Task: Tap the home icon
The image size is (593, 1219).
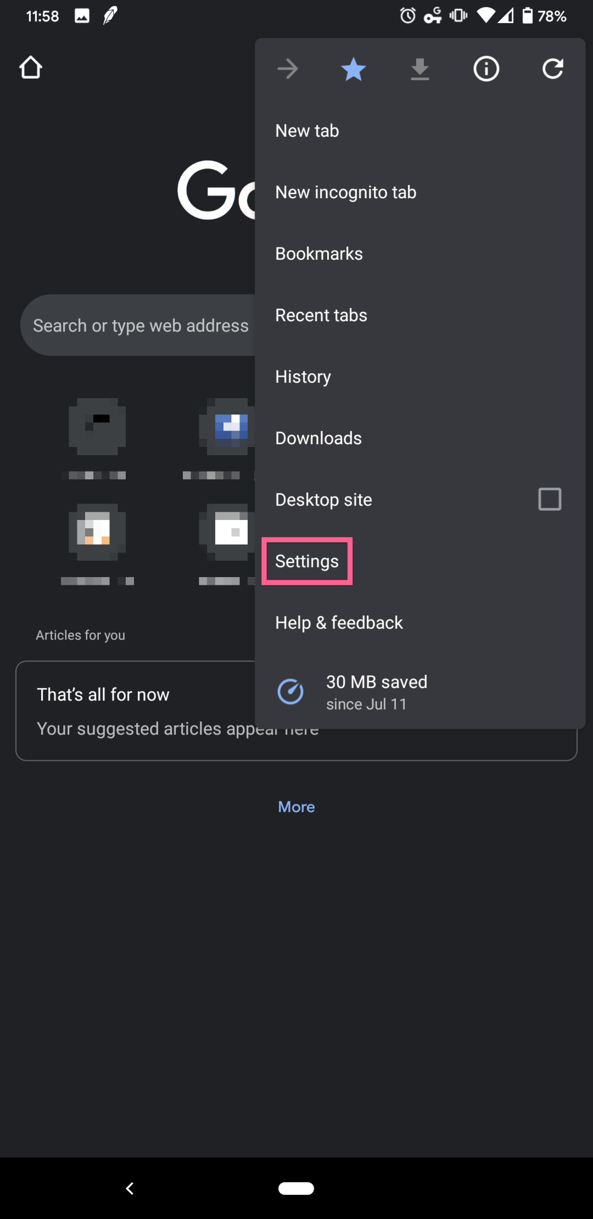Action: [x=31, y=68]
